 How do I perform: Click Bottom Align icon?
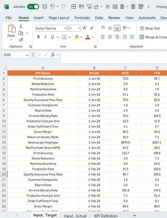pyautogui.click(x=117, y=28)
